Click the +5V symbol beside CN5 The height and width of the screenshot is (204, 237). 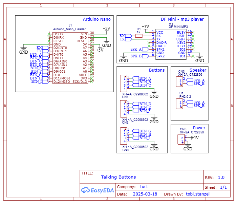194,138
